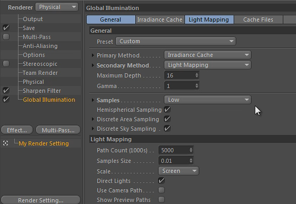
Task: Switch to the General tab
Action: point(111,20)
